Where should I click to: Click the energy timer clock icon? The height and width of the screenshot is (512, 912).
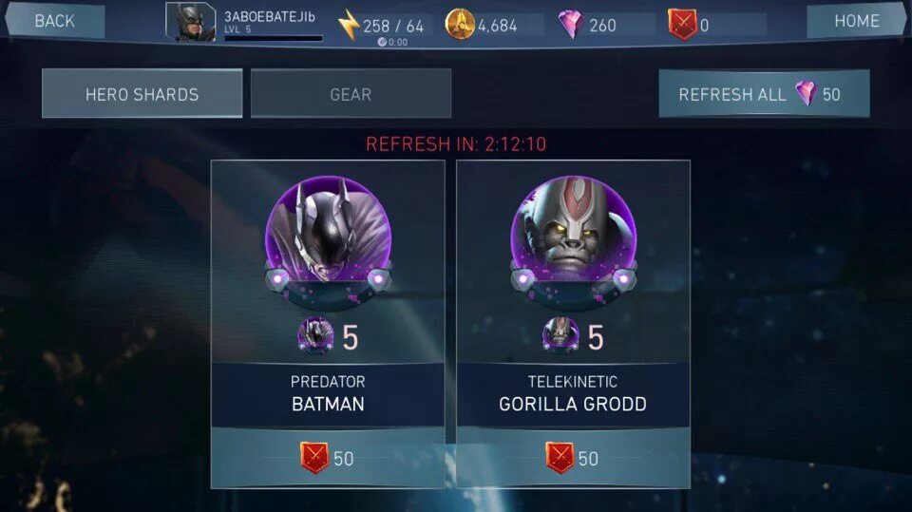tap(382, 42)
